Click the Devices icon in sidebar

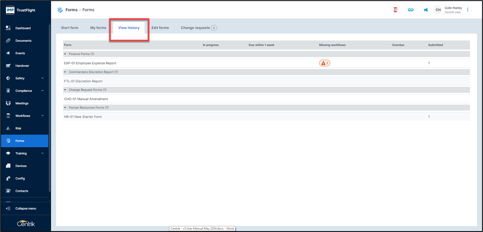pos(8,166)
